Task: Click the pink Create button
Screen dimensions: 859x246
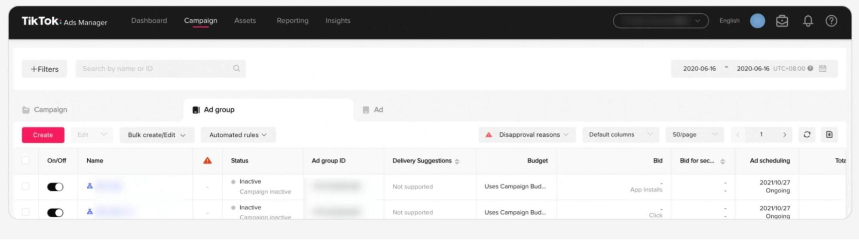Action: (43, 135)
